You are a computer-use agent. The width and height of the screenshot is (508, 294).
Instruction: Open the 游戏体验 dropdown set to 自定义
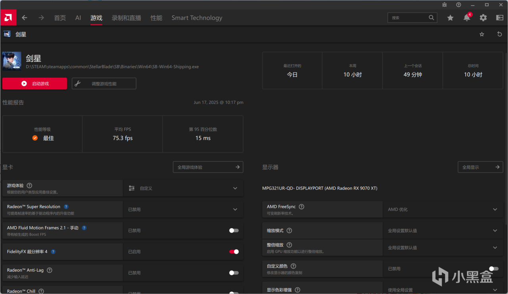(183, 188)
